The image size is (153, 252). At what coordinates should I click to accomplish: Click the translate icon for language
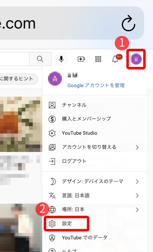click(x=52, y=196)
